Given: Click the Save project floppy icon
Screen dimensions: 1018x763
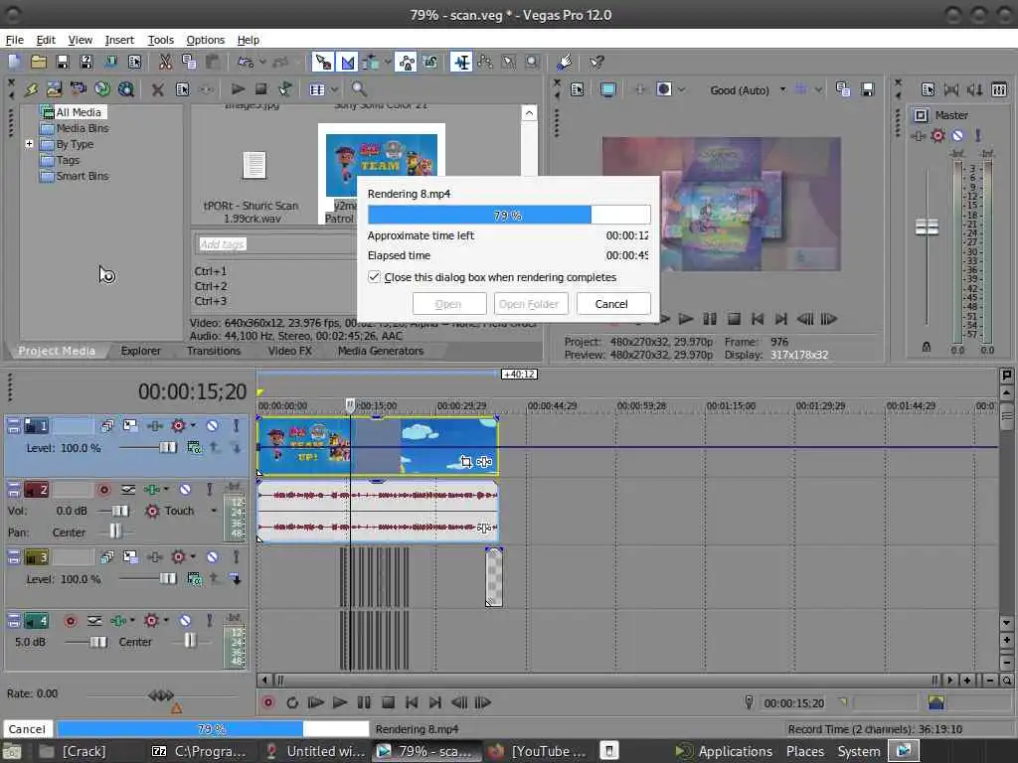Looking at the screenshot, I should pos(63,63).
